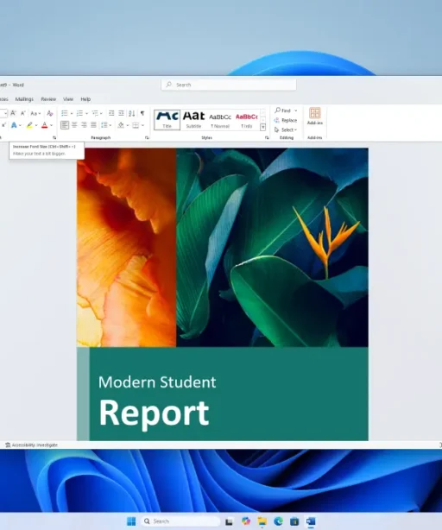The image size is (442, 530).
Task: Expand the bullets dropdown arrow
Action: click(x=72, y=114)
